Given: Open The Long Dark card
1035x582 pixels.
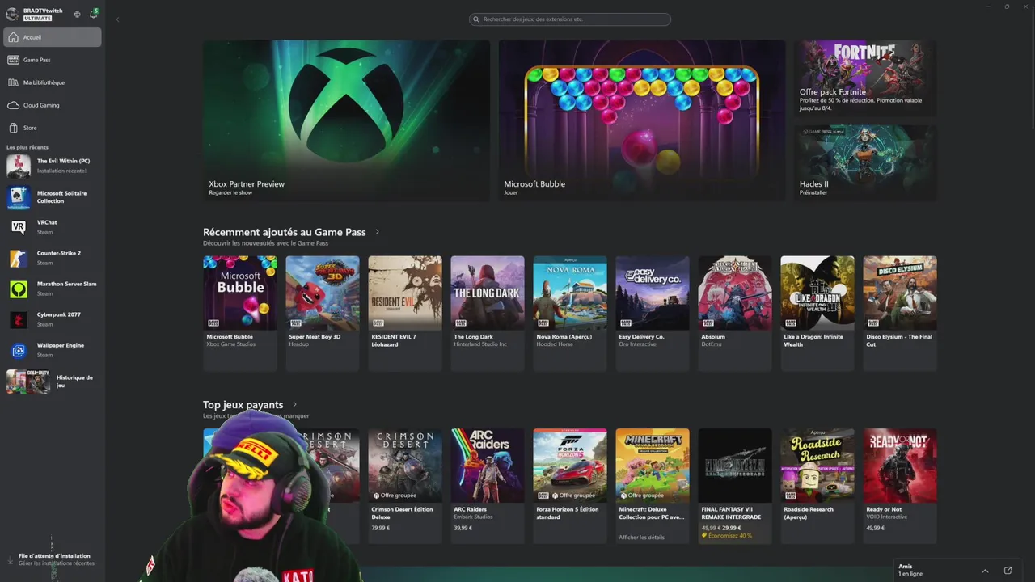Looking at the screenshot, I should point(488,313).
